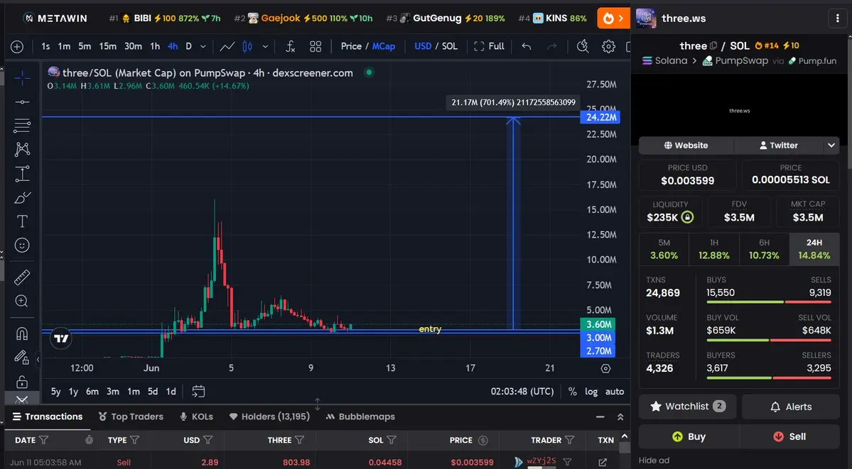Viewport: 852px width, 469px height.
Task: Show chart values in SOL
Action: tap(450, 46)
